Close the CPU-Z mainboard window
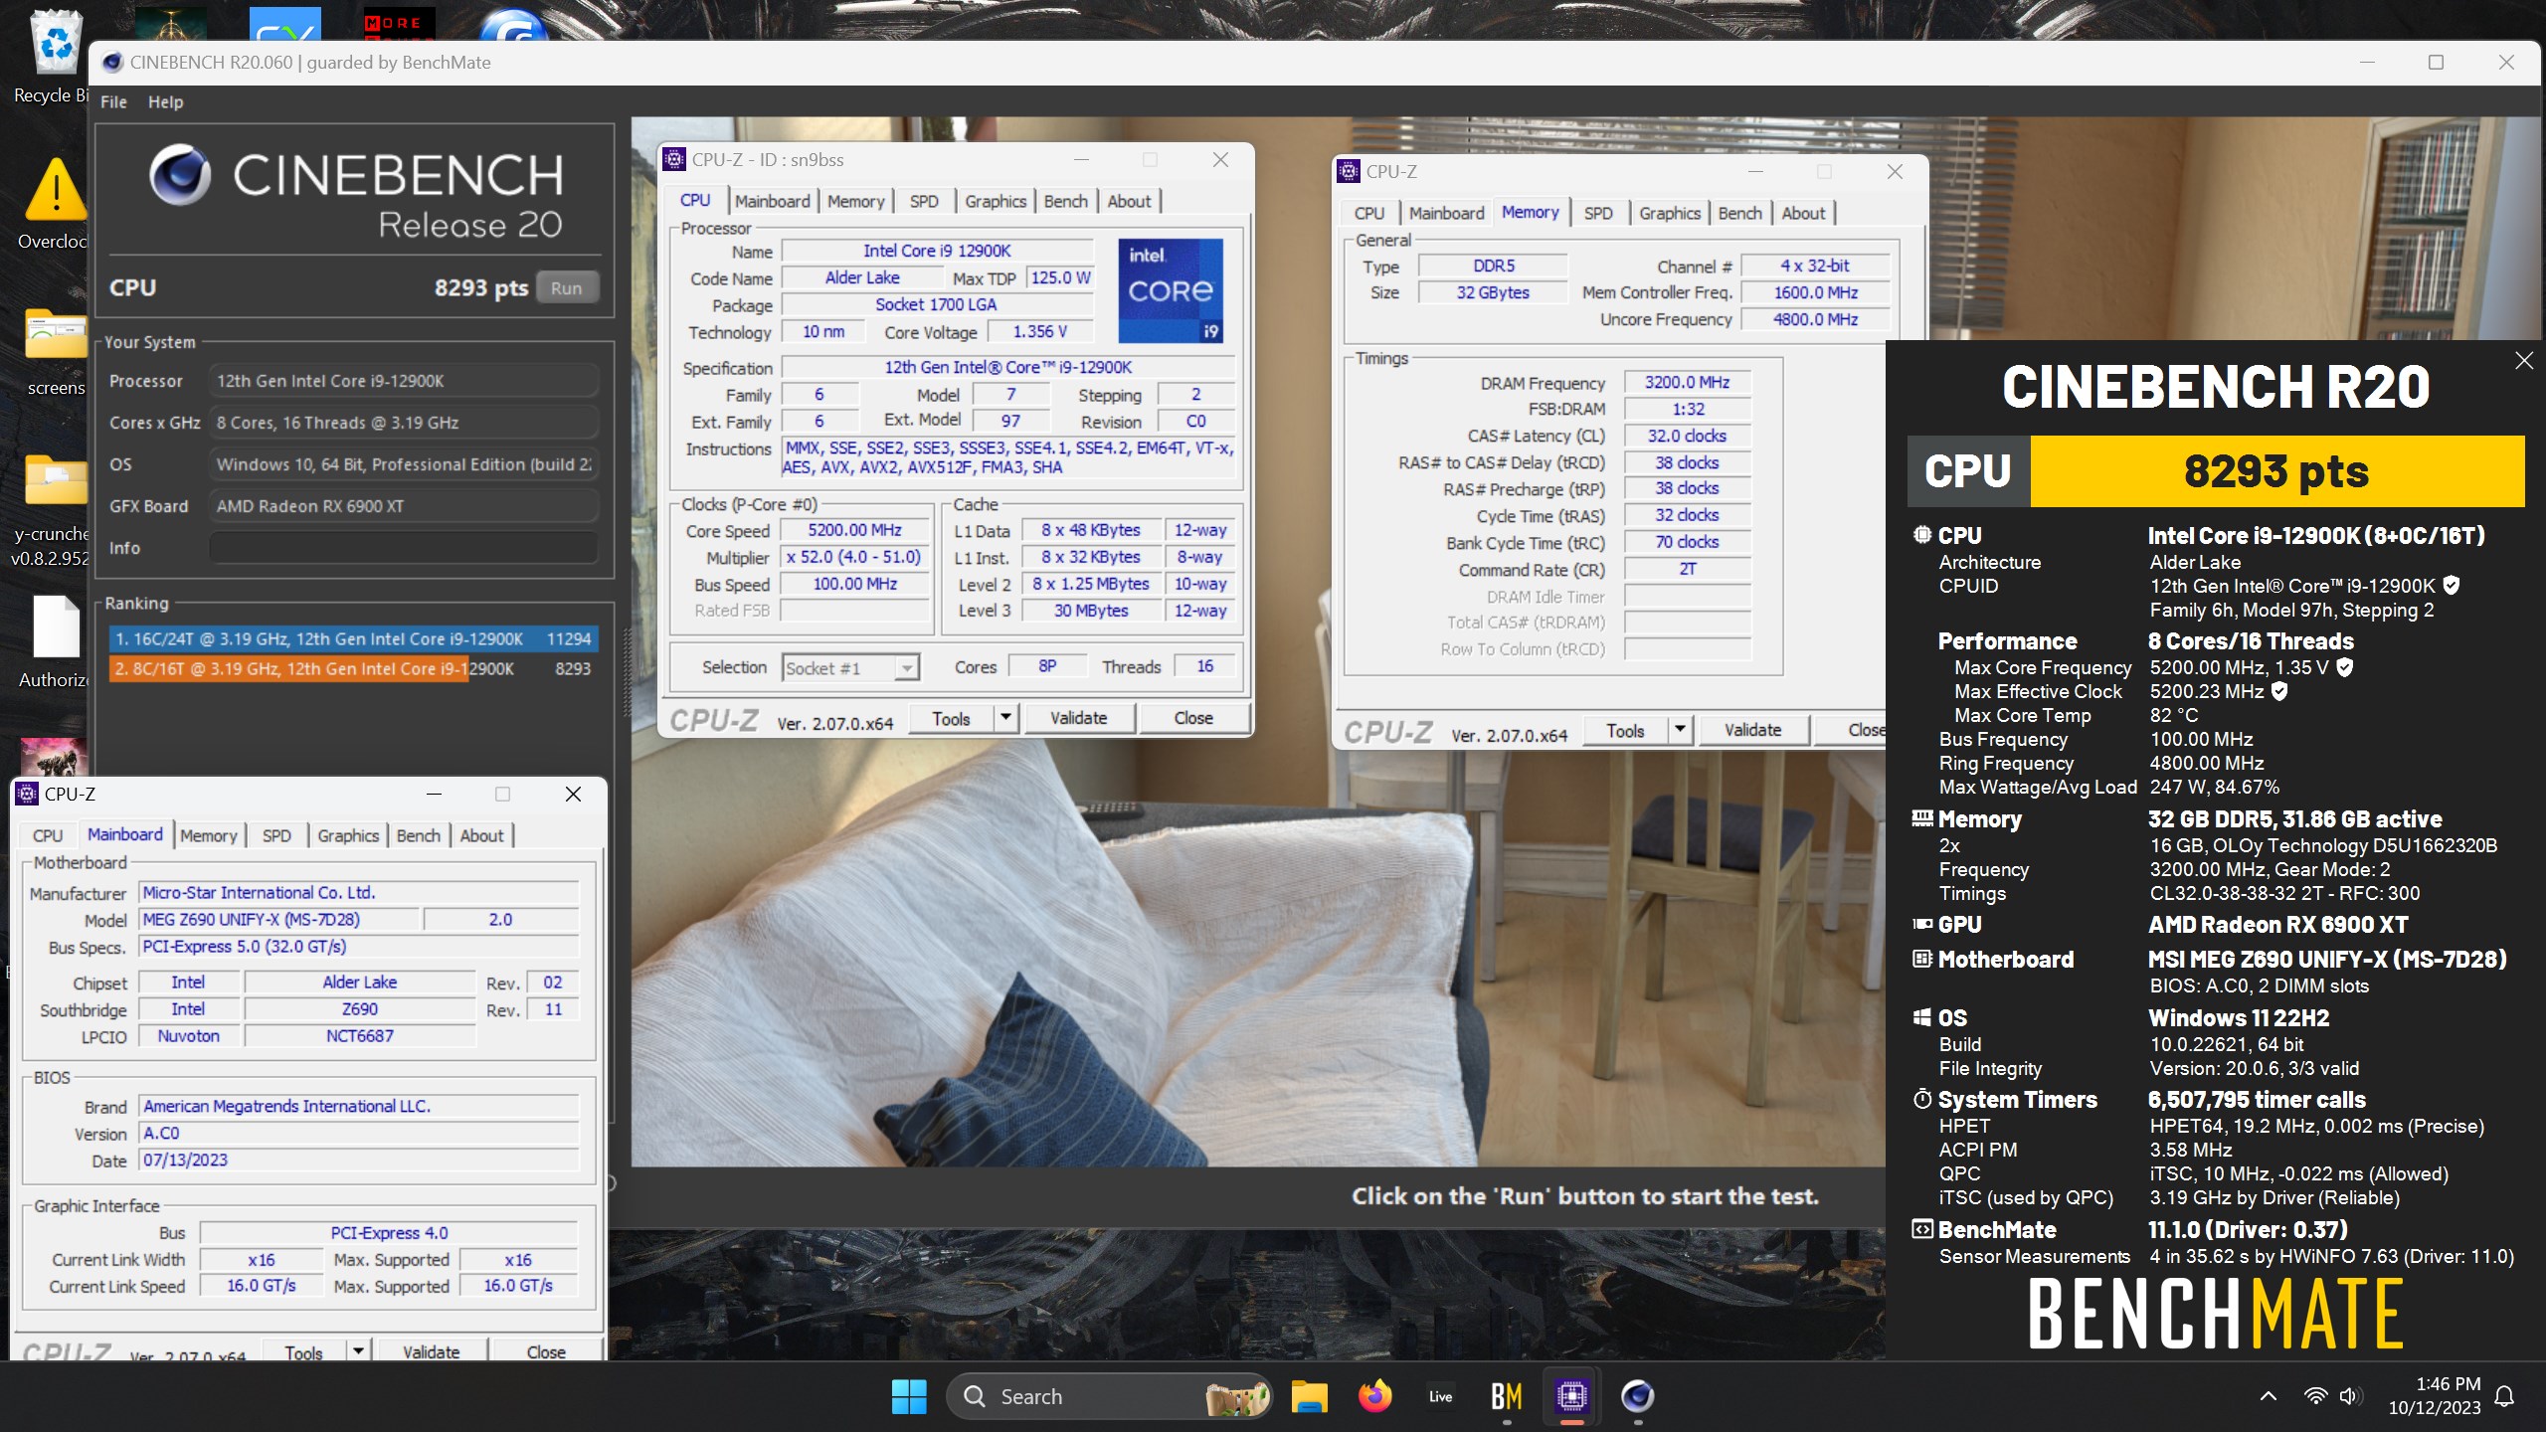Viewport: 2546px width, 1432px height. coord(573,794)
